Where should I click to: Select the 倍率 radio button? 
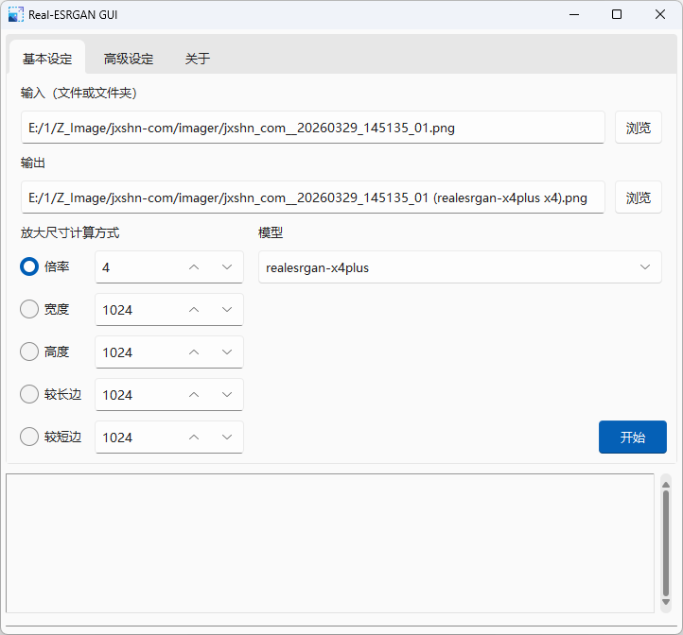click(29, 267)
